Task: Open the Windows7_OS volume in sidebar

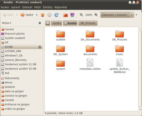Action: 22,56
